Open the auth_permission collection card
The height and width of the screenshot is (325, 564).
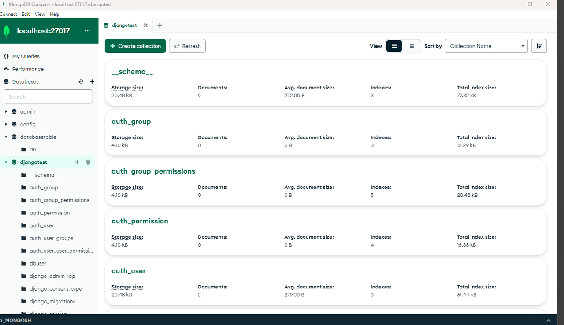(326, 232)
